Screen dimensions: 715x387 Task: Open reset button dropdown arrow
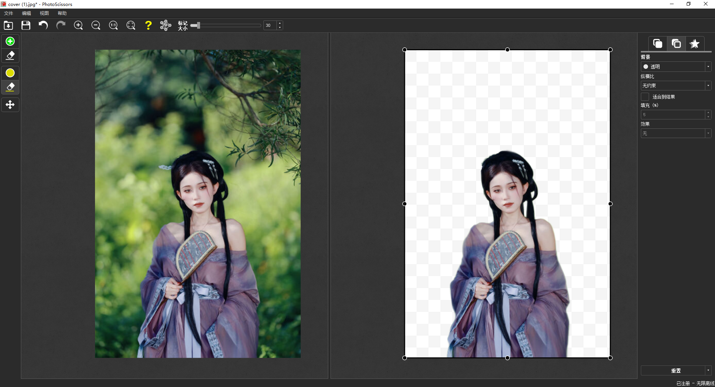pyautogui.click(x=708, y=371)
